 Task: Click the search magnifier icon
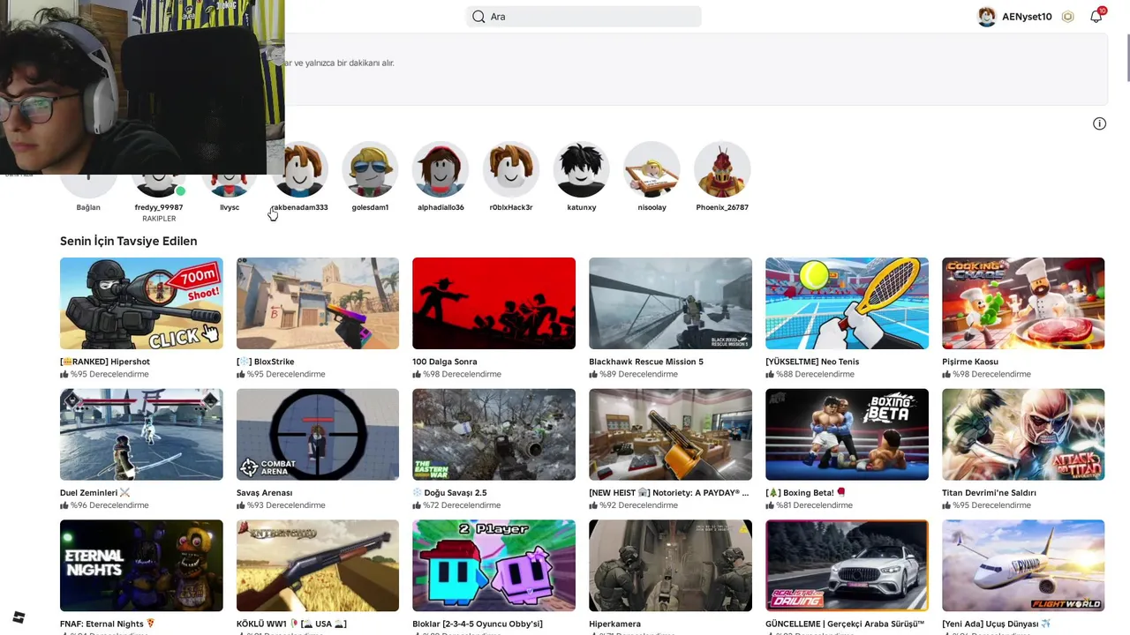tap(478, 17)
